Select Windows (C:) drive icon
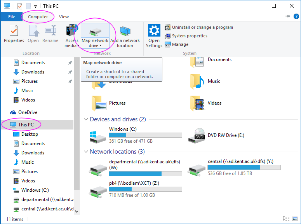This screenshot has height=224, width=301. click(x=98, y=137)
